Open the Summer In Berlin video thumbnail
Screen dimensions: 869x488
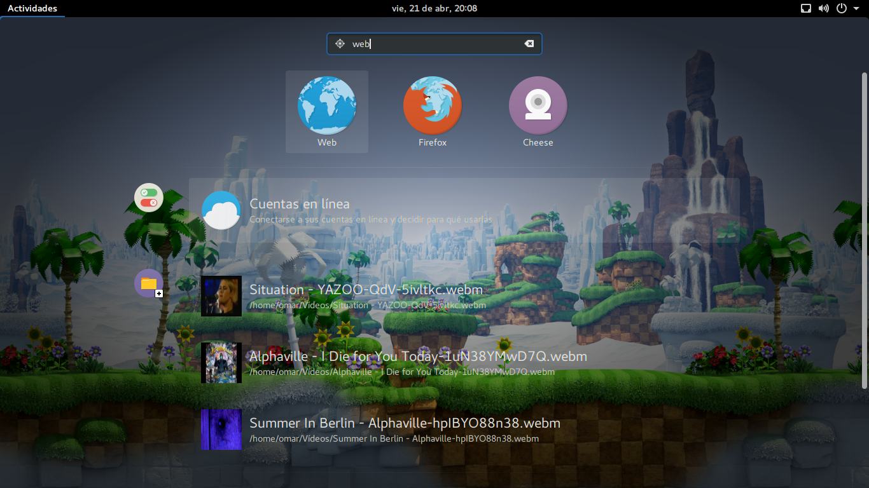coord(221,430)
